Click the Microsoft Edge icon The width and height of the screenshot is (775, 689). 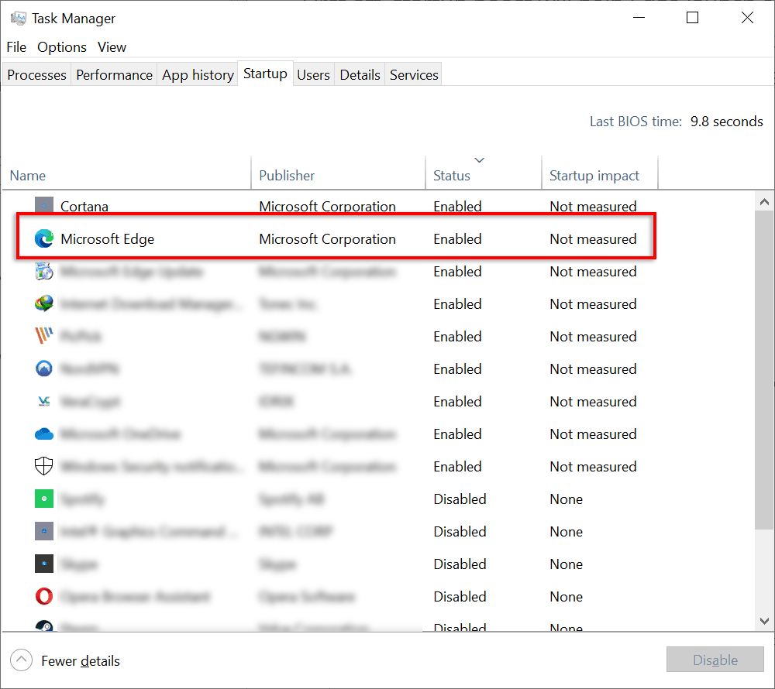coord(44,239)
